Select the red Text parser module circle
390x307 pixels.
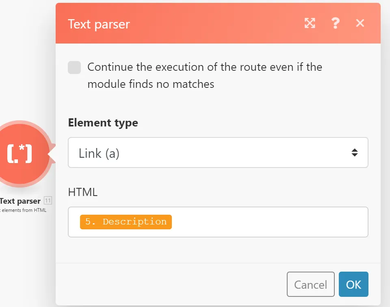click(x=20, y=154)
